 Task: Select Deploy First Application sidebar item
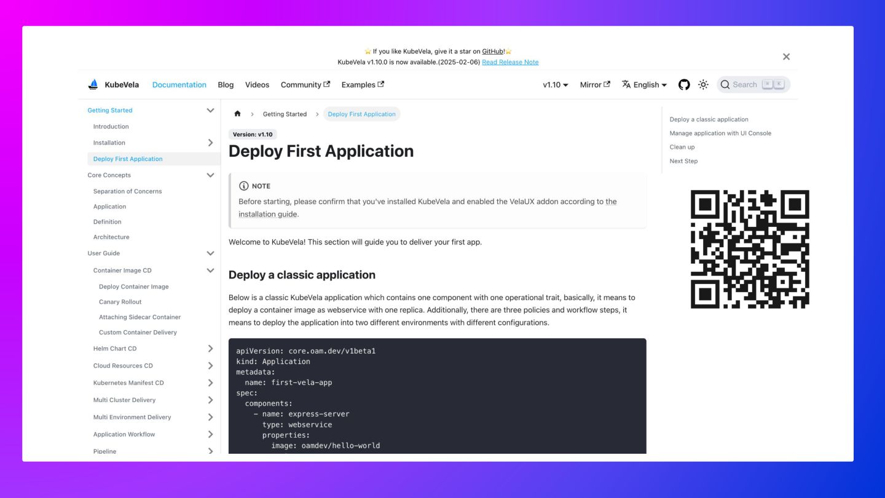(154, 159)
